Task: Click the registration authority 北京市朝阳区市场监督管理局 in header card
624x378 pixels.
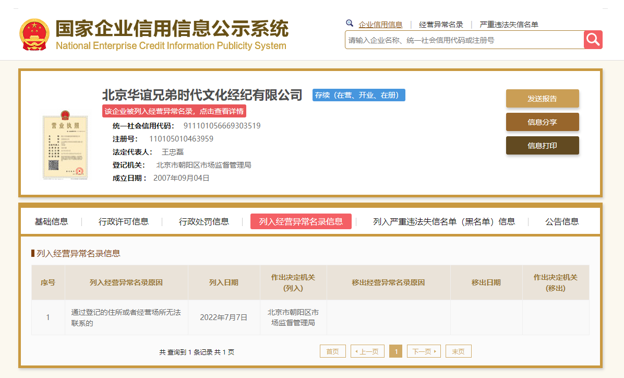Action: coord(204,165)
